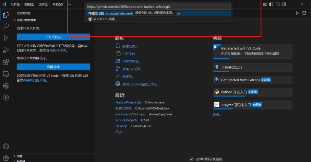Image resolution: width=311 pixels, height=162 pixels.
Task: Open the Source Control view icon
Action: 6,38
